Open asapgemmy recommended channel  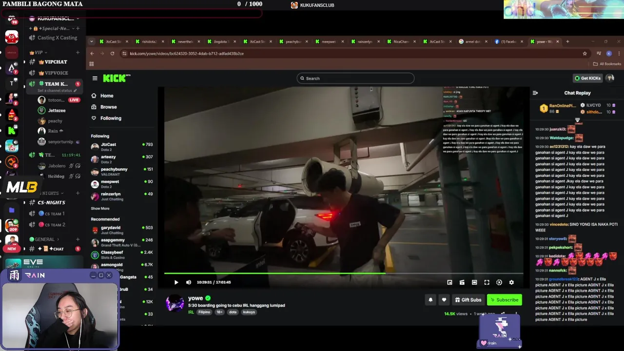pyautogui.click(x=122, y=242)
